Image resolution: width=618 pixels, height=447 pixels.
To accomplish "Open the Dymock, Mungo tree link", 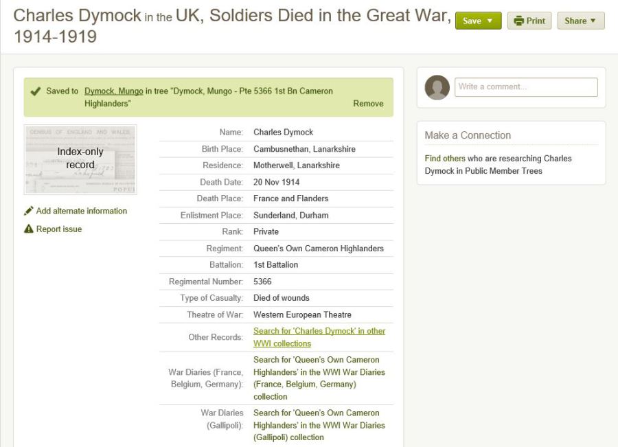I will [x=113, y=91].
